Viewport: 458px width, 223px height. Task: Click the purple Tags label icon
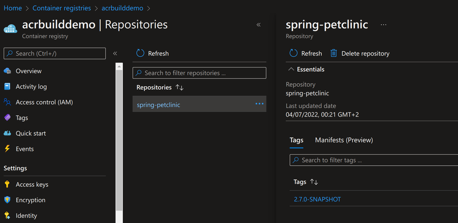coord(7,118)
